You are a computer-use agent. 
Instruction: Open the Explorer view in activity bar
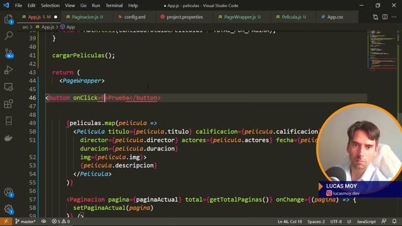tap(8, 19)
